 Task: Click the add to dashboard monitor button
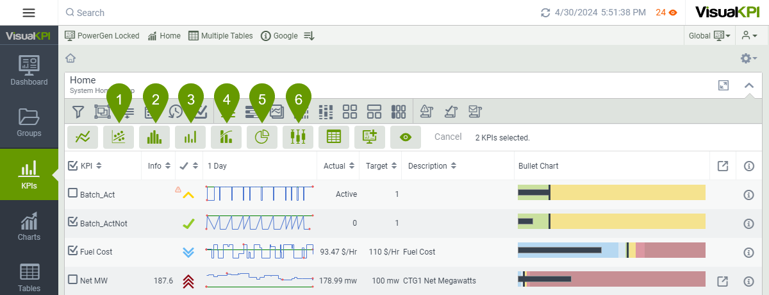370,137
